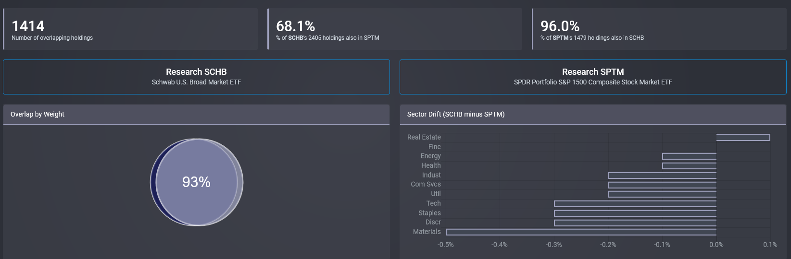Viewport: 791px width, 259px height.
Task: Click the 1414 overlapping holdings value
Action: pos(28,26)
